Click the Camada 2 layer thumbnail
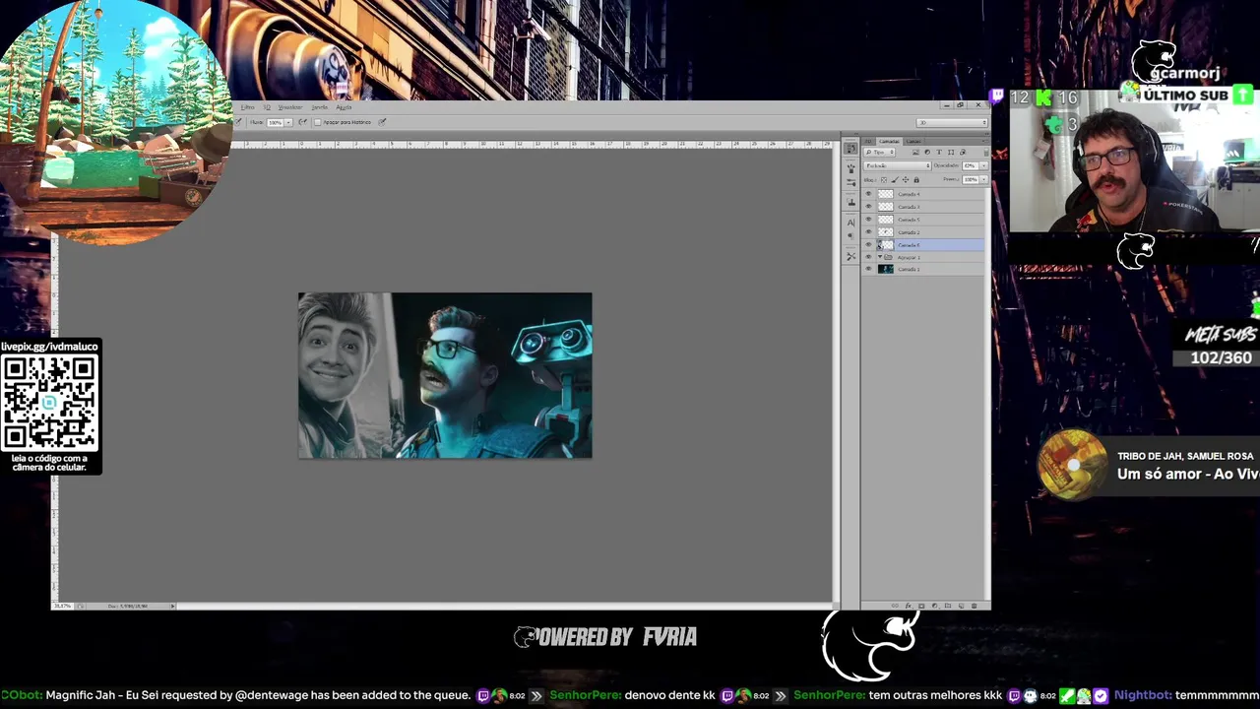This screenshot has height=709, width=1260. coord(886,232)
